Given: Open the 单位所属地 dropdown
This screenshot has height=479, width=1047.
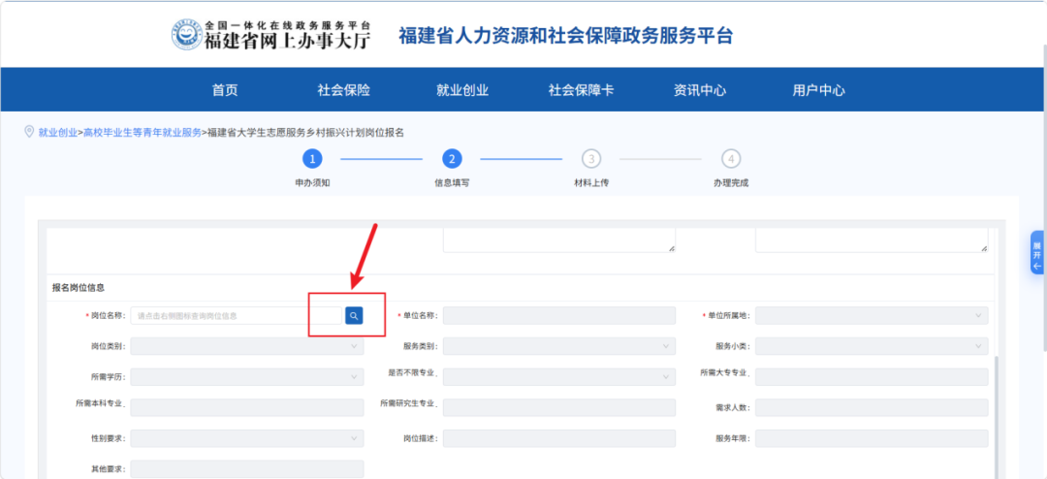Looking at the screenshot, I should [x=871, y=316].
